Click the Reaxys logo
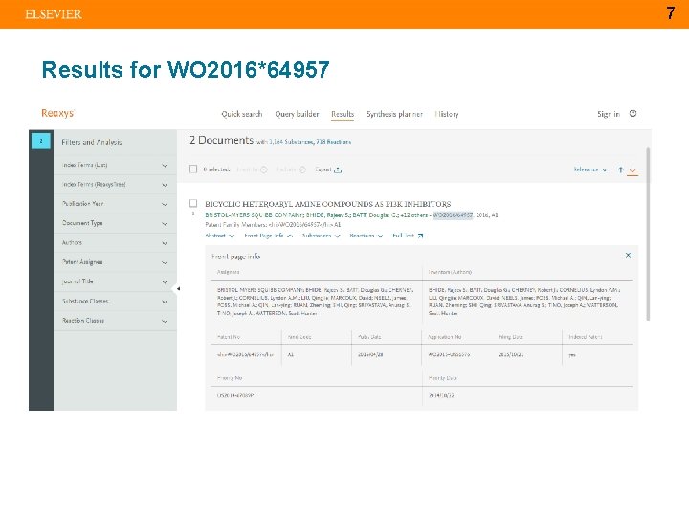Image resolution: width=689 pixels, height=517 pixels. tap(57, 113)
